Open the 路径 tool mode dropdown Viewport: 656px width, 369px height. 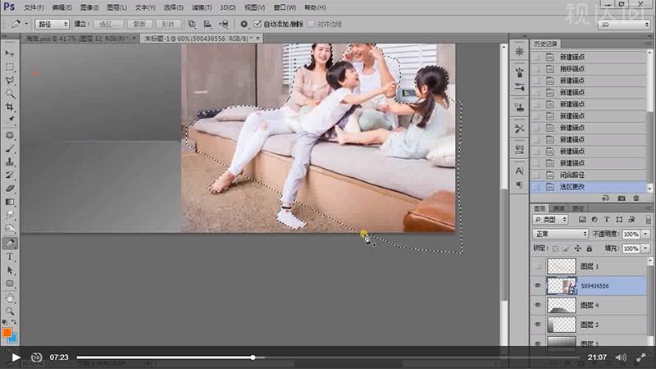pos(53,25)
